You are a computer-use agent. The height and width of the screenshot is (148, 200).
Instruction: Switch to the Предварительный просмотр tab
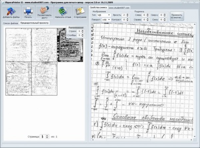(x=34, y=23)
